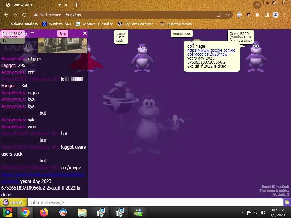Select the "Anonymous: won" chat line
This screenshot has height=218, width=291.
pyautogui.click(x=19, y=127)
